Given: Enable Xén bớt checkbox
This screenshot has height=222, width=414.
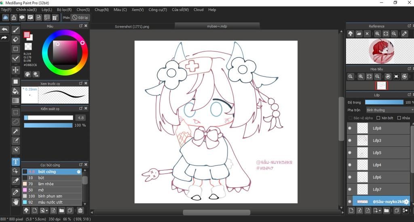Looking at the screenshot, I should 378,118.
